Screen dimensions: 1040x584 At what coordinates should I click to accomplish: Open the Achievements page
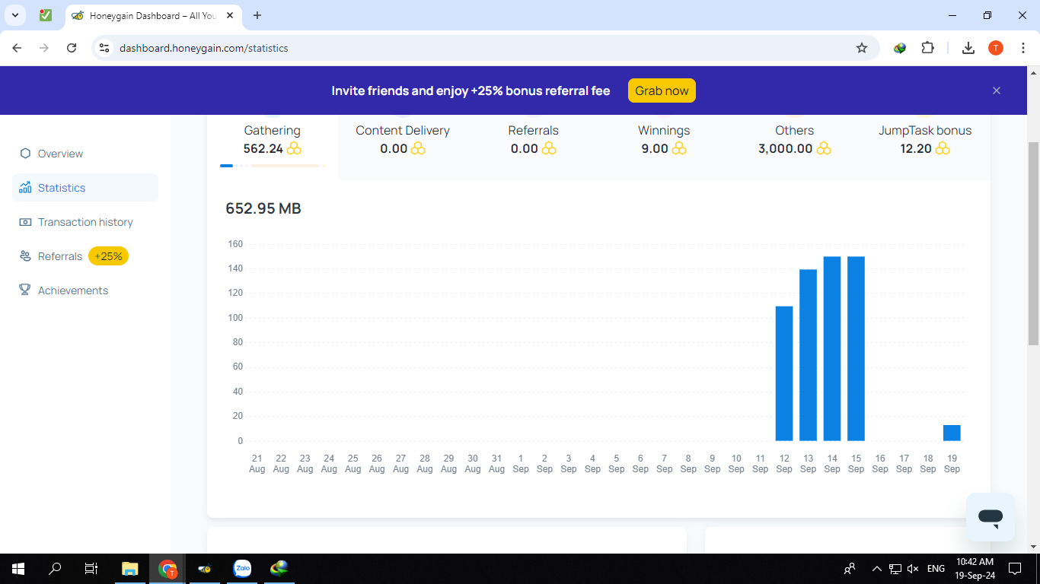click(x=72, y=290)
